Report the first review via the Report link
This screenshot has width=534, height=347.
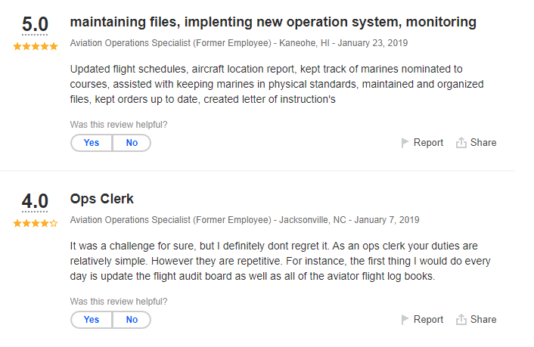point(428,143)
